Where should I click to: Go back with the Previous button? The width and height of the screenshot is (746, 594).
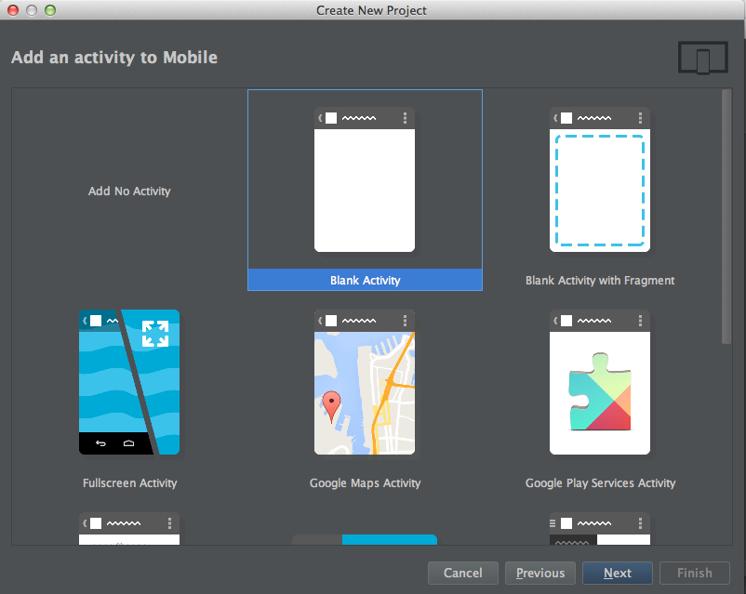click(x=540, y=573)
